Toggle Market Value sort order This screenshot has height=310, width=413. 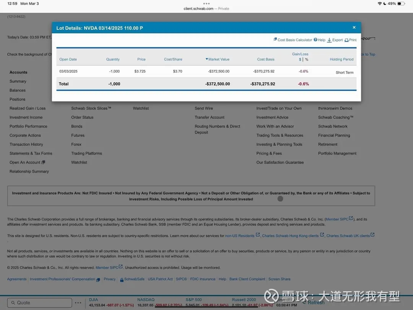[x=217, y=59]
